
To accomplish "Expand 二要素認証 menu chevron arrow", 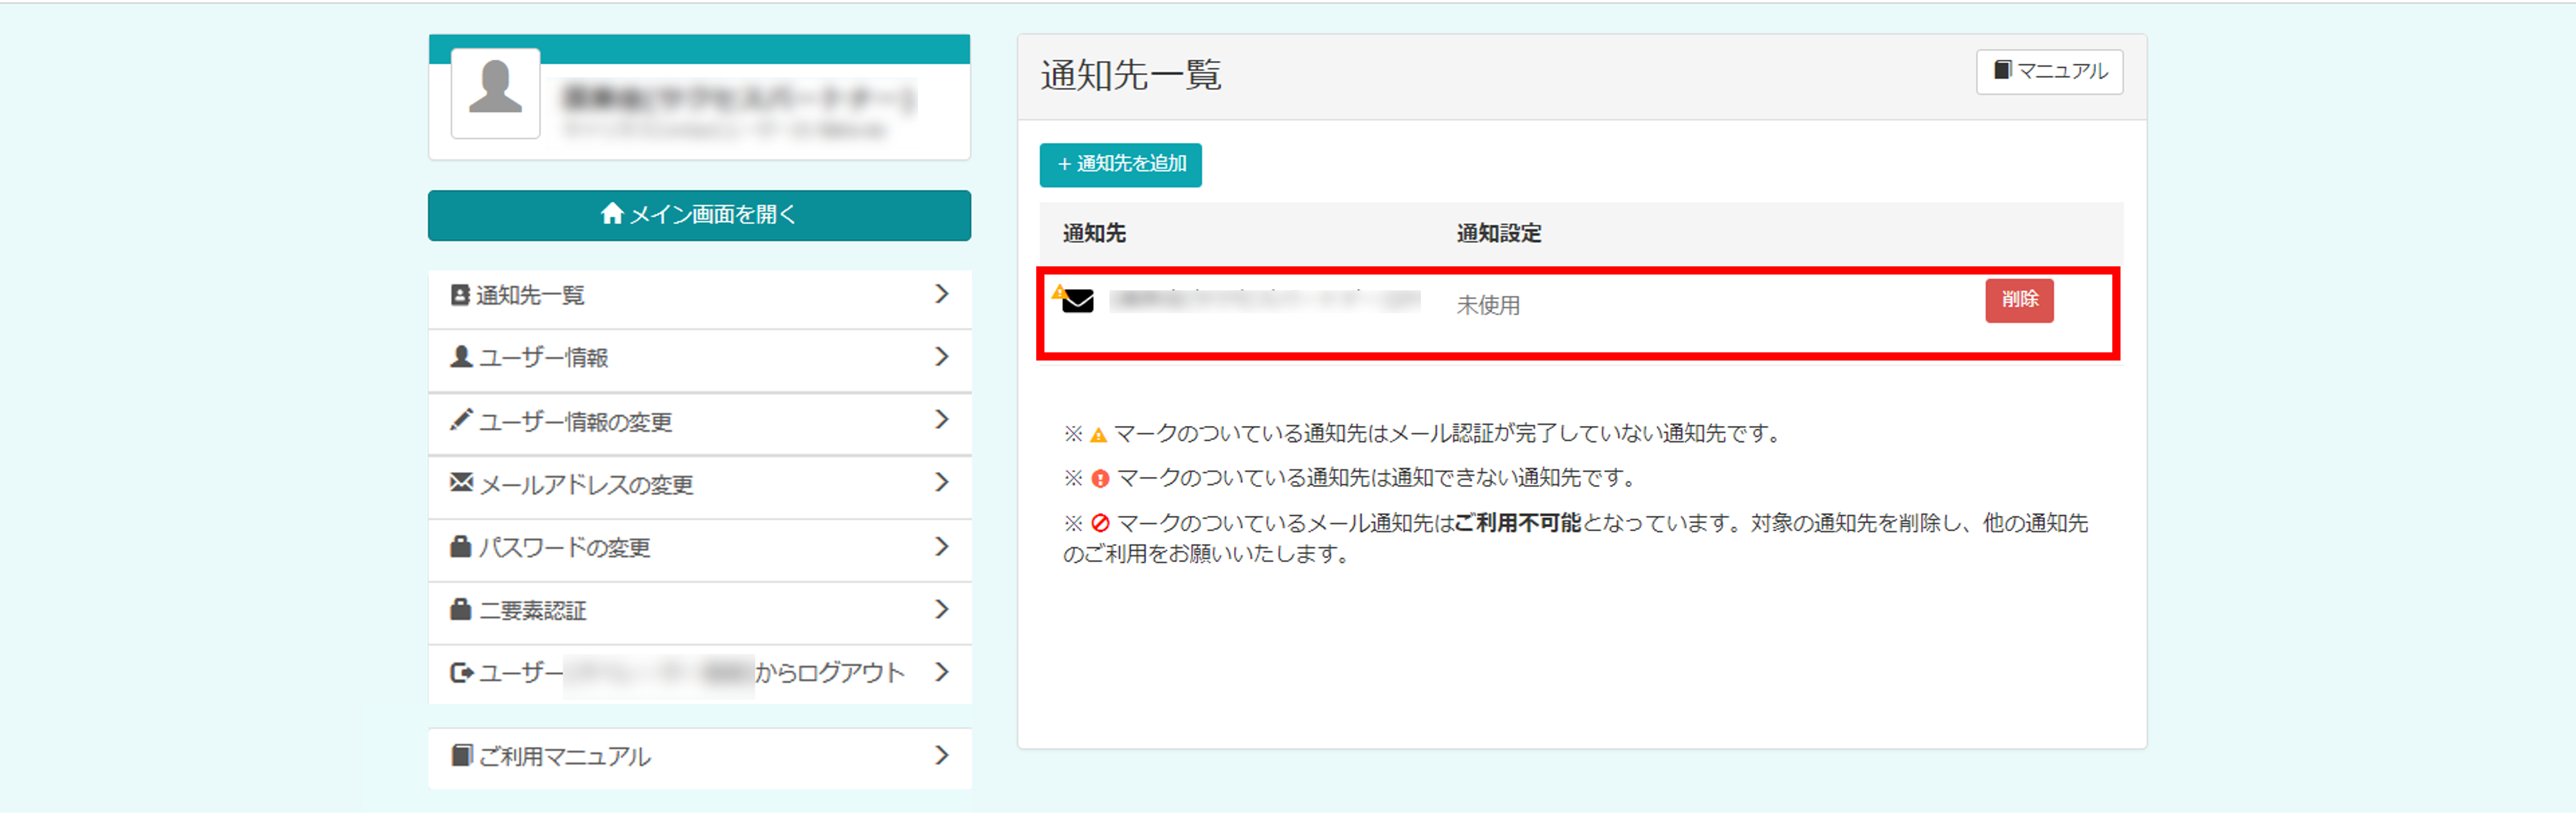I will pyautogui.click(x=941, y=609).
